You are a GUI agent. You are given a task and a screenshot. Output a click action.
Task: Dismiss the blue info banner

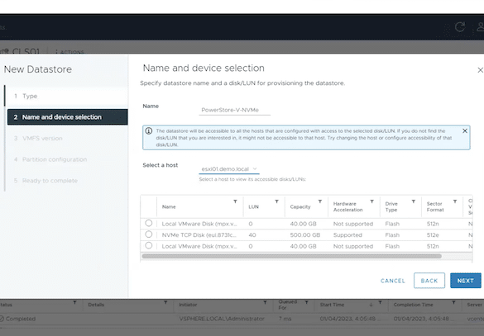465,131
